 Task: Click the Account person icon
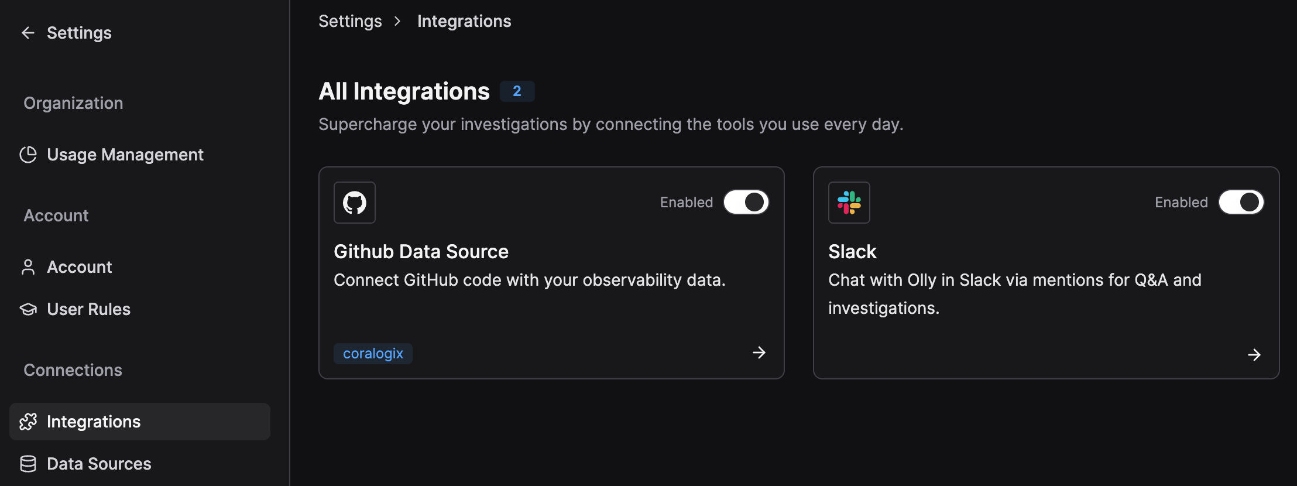pos(28,267)
